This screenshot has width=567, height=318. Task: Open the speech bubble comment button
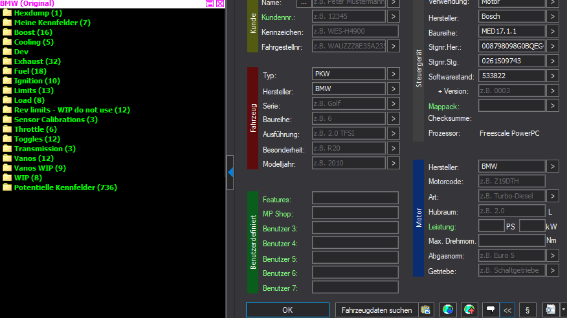(x=491, y=310)
